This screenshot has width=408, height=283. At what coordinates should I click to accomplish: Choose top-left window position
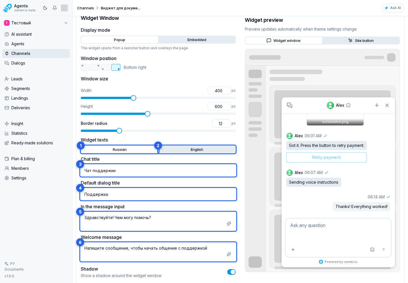[85, 67]
